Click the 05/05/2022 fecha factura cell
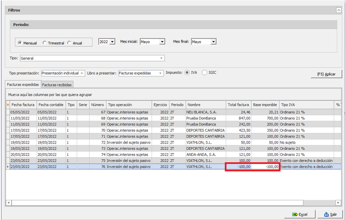 23,112
